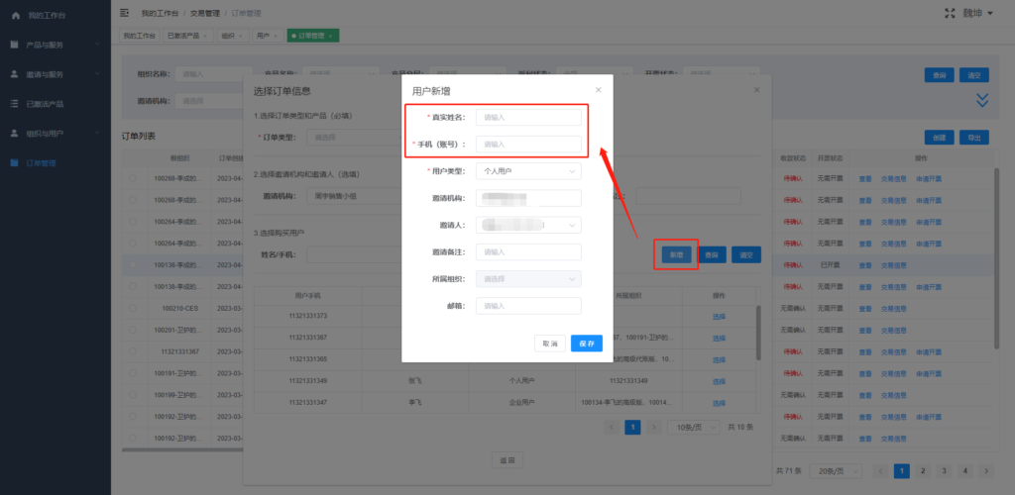Screen dimensions: 1015x495
Task: Click the 创建 button above order list
Action: coord(939,138)
